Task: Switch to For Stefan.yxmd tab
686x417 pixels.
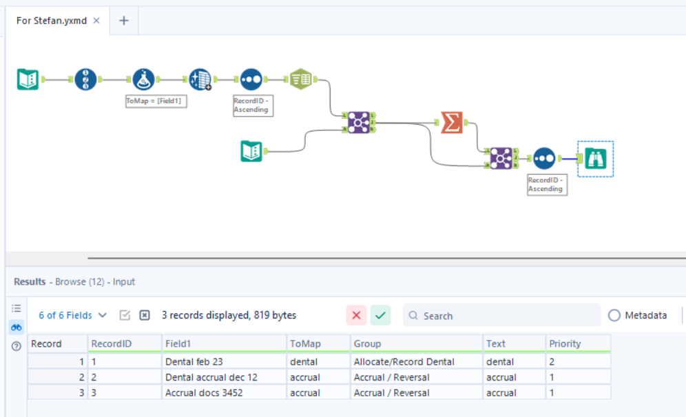Action: click(52, 21)
